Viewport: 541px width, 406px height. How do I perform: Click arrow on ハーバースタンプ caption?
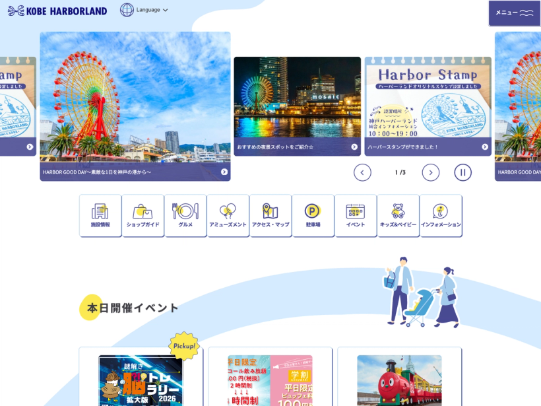pyautogui.click(x=485, y=147)
